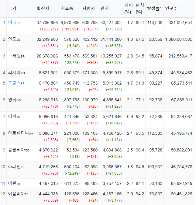Select the 러시아RU country name

click(16, 73)
